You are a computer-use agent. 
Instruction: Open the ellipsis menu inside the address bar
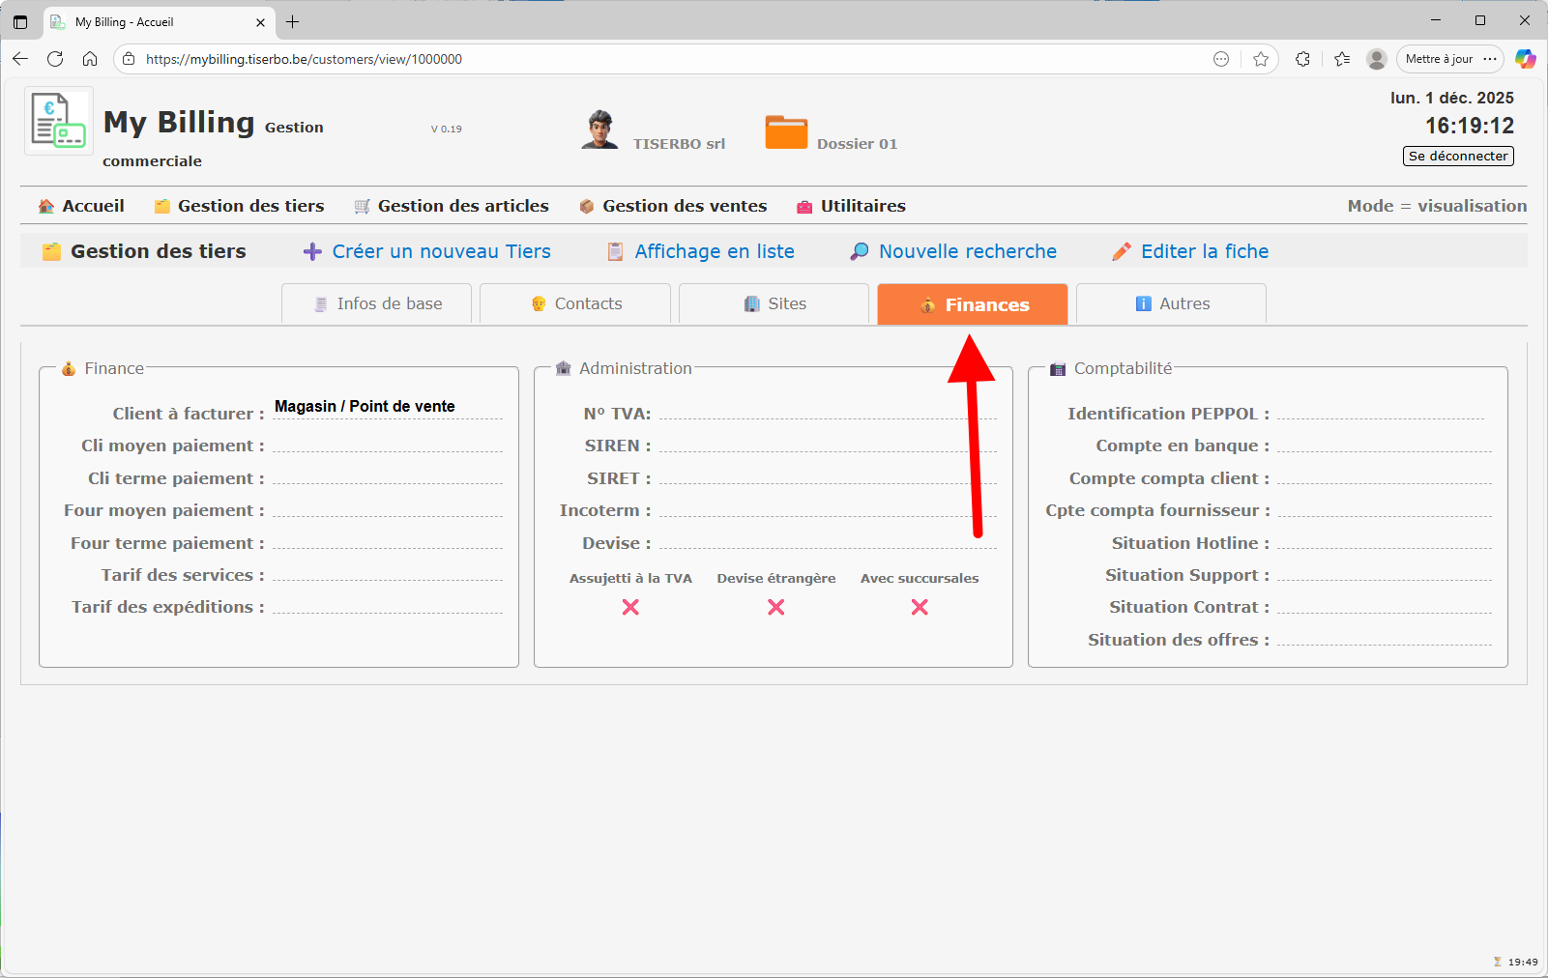1221,59
